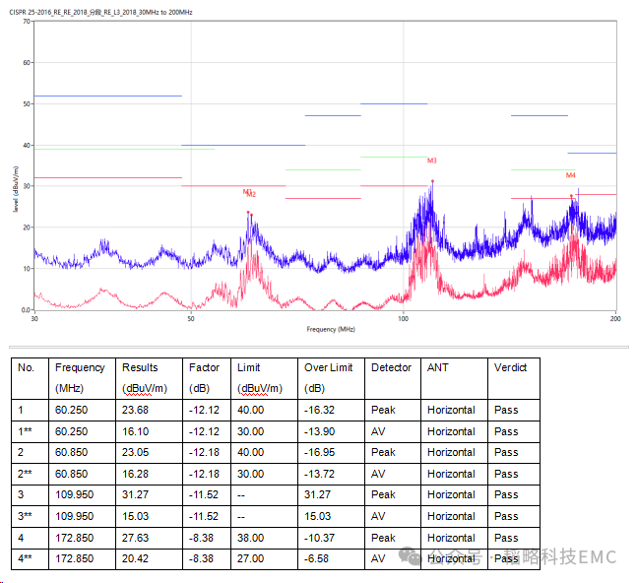Click the M3 marker label on chart

click(x=432, y=161)
